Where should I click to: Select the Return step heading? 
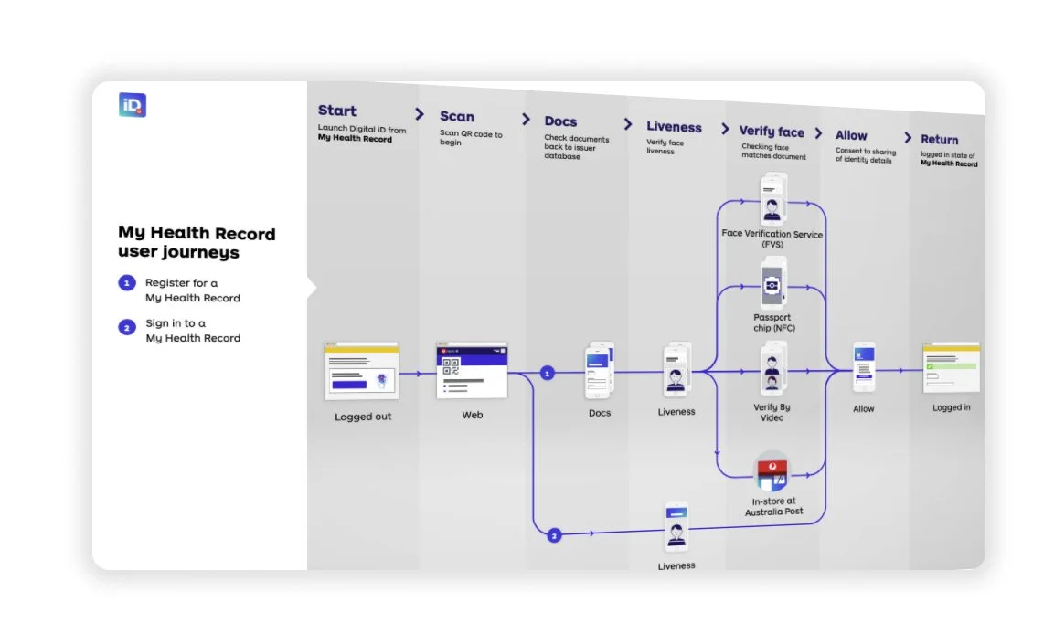[939, 139]
